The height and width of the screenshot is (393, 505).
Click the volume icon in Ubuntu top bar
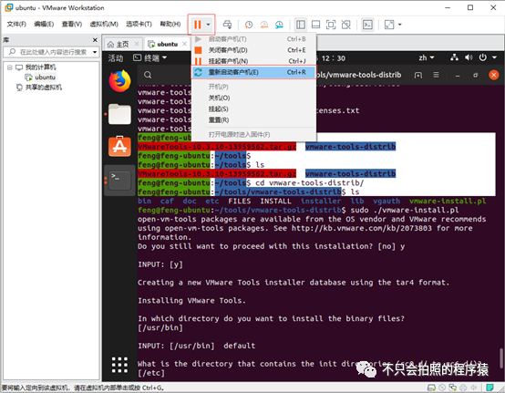[469, 57]
